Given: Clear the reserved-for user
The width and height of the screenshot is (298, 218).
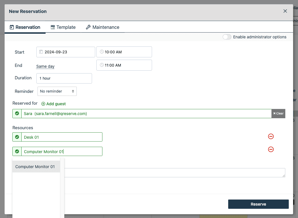Looking at the screenshot, I should tap(278, 114).
